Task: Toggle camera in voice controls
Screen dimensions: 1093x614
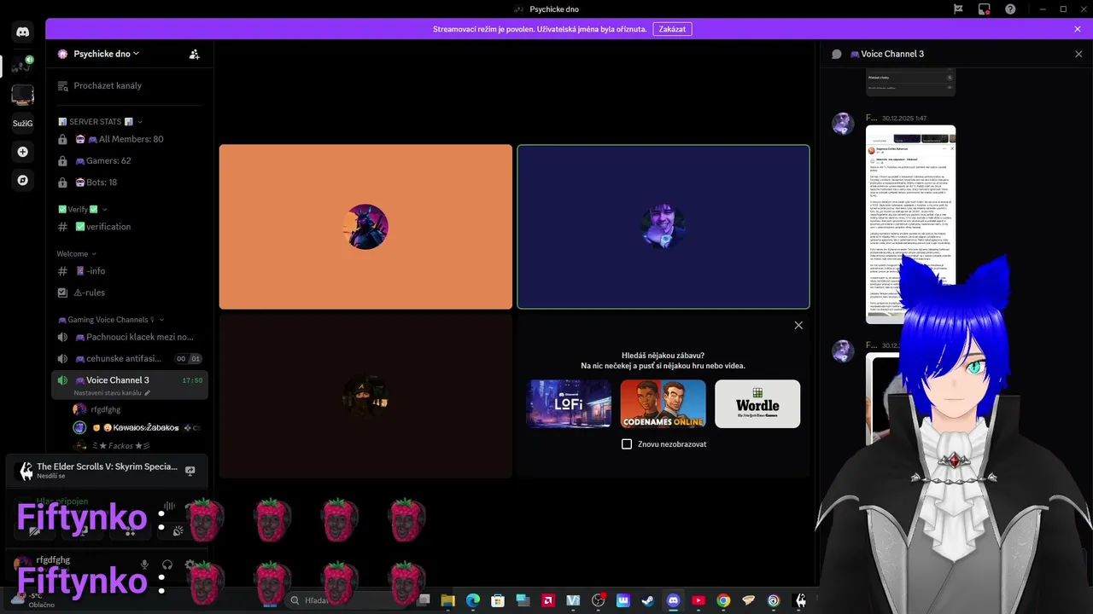Action: 35,530
